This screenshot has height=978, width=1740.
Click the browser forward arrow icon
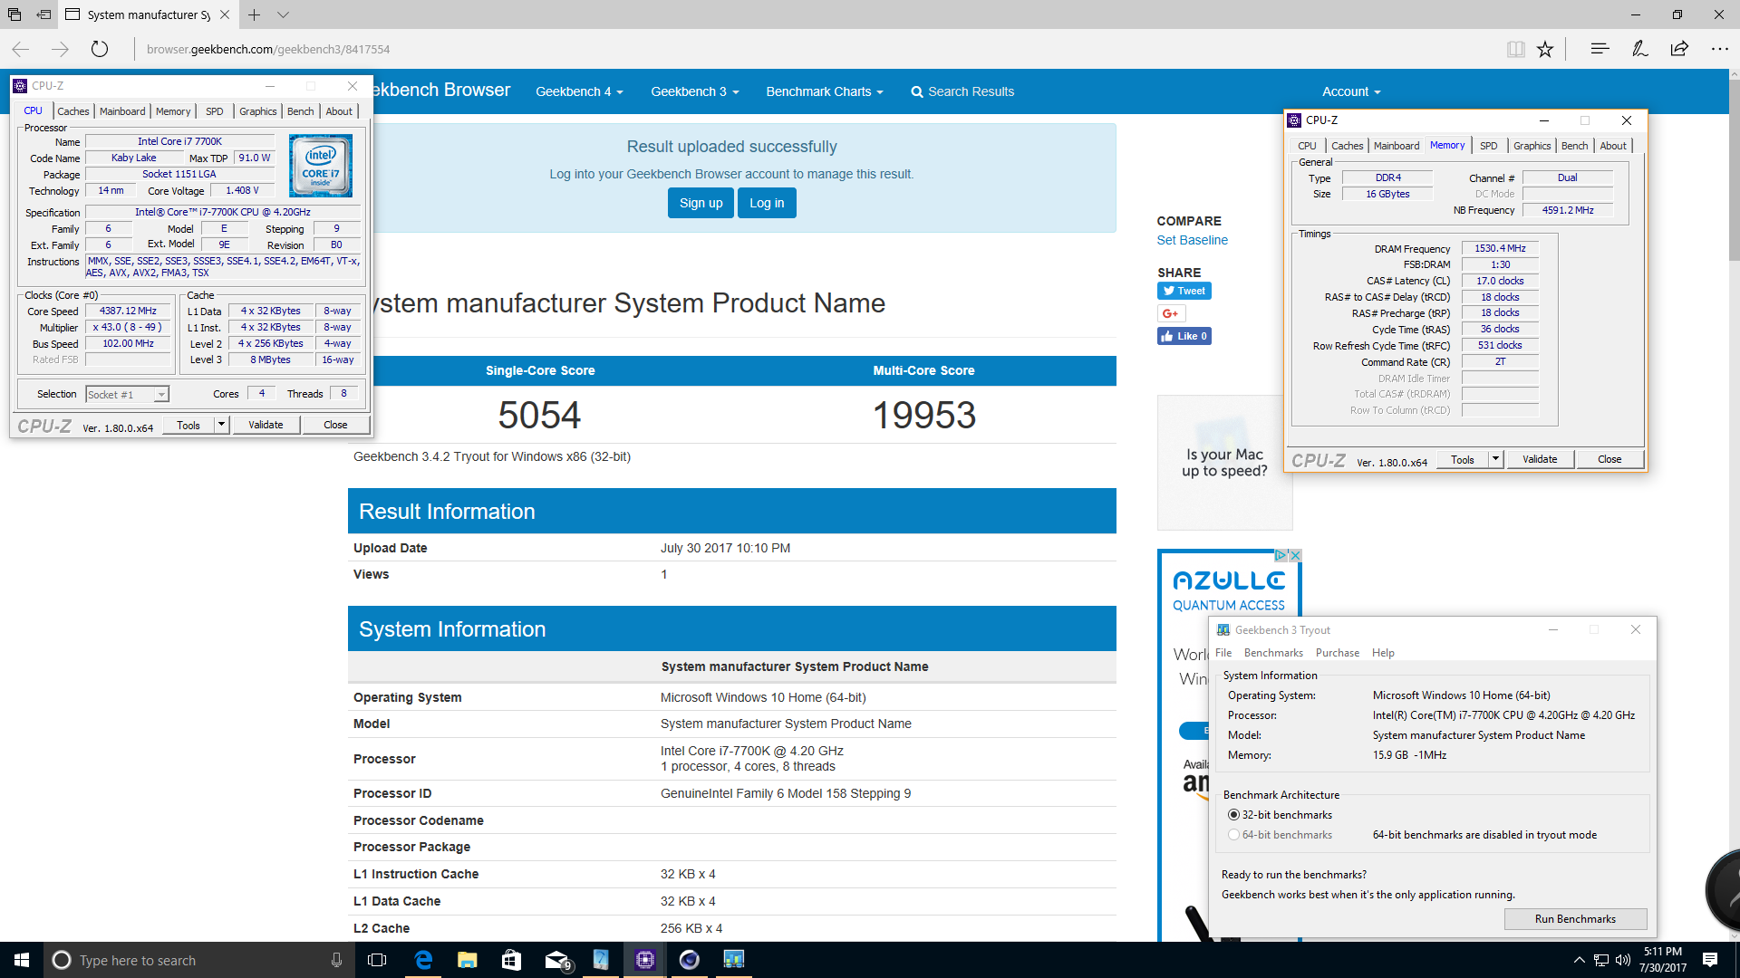pos(60,49)
